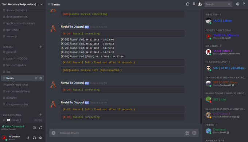248x142 pixels.
Task: Create channel in VOICE CHANNELS category
Action: pos(40,115)
